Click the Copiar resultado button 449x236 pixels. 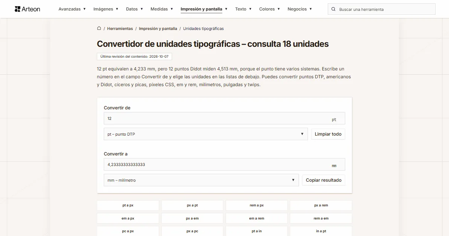tap(324, 180)
